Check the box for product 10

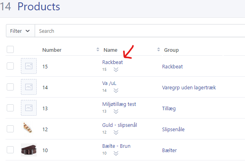(x=10, y=150)
